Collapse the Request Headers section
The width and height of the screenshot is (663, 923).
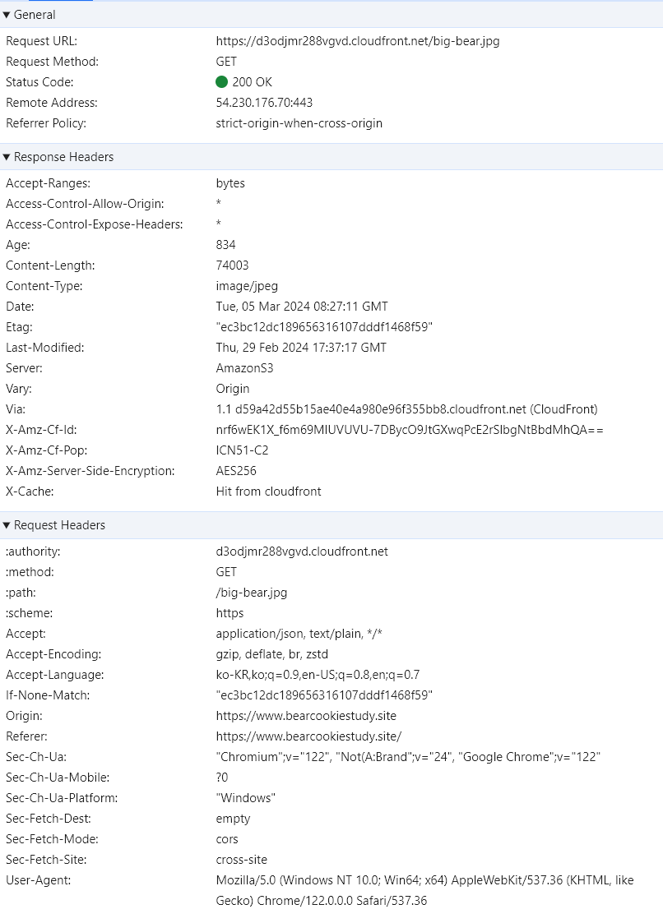tap(7, 525)
